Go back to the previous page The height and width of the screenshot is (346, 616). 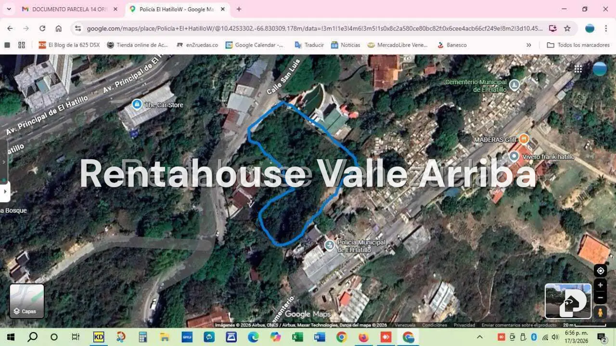click(x=10, y=28)
